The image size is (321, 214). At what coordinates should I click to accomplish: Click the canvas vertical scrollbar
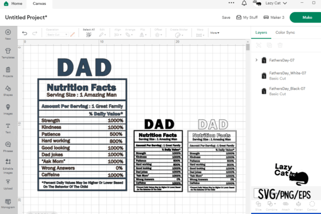tap(248, 47)
